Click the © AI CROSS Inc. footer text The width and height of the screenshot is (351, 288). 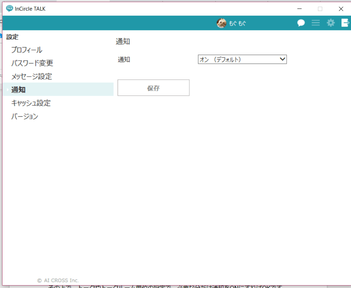pos(58,280)
